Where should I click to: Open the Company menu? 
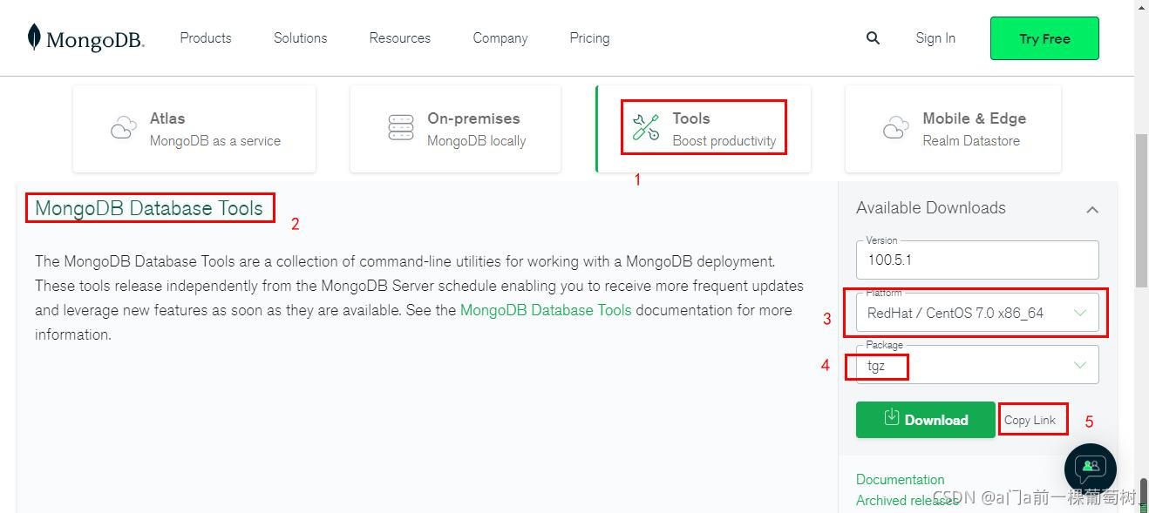[x=500, y=38]
